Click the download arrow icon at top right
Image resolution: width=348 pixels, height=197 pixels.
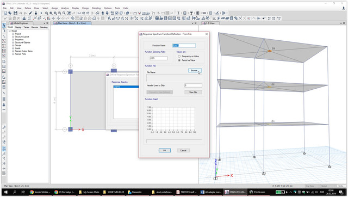344,8
